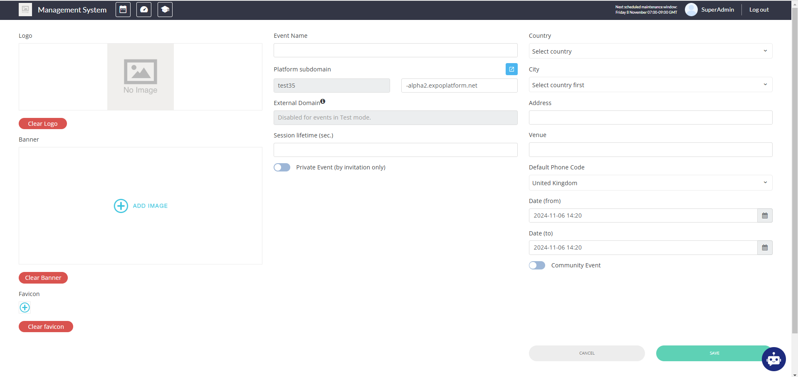Image resolution: width=798 pixels, height=377 pixels.
Task: Open the Date (from) calendar picker
Action: tap(764, 215)
